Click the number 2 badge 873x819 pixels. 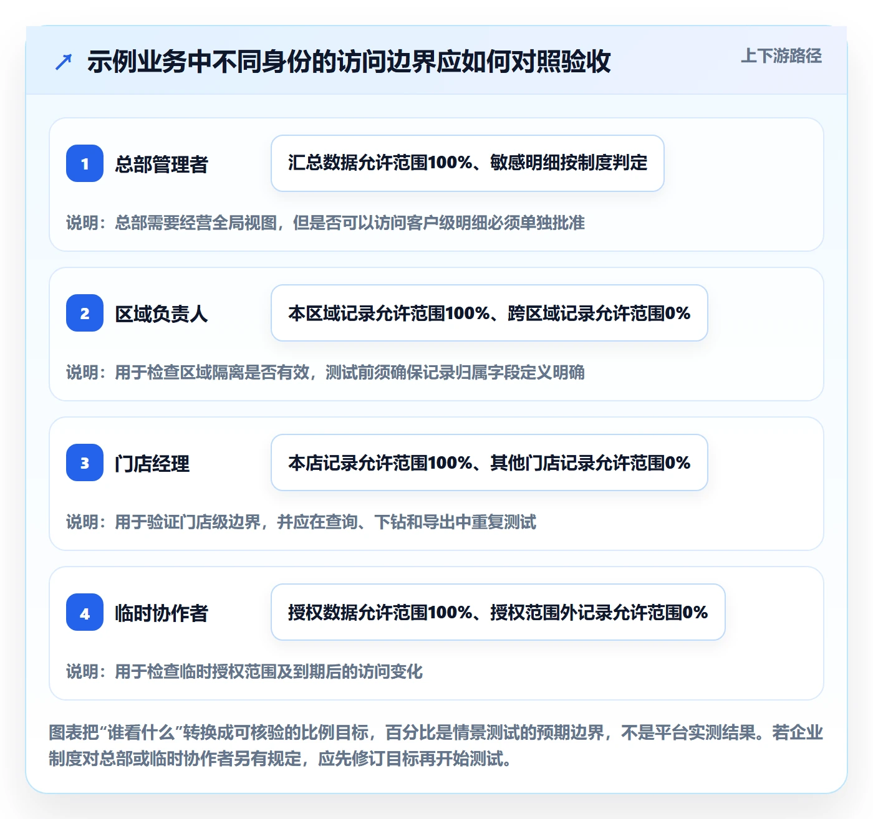(x=85, y=313)
